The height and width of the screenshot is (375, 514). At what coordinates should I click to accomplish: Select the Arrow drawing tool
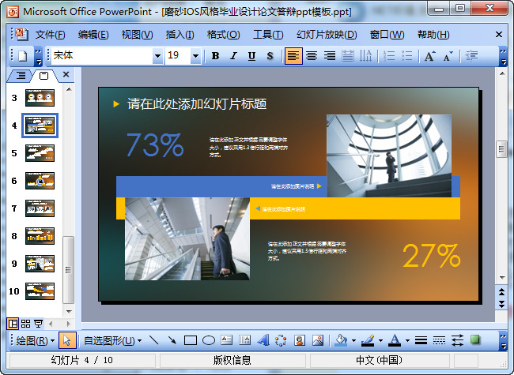point(172,340)
